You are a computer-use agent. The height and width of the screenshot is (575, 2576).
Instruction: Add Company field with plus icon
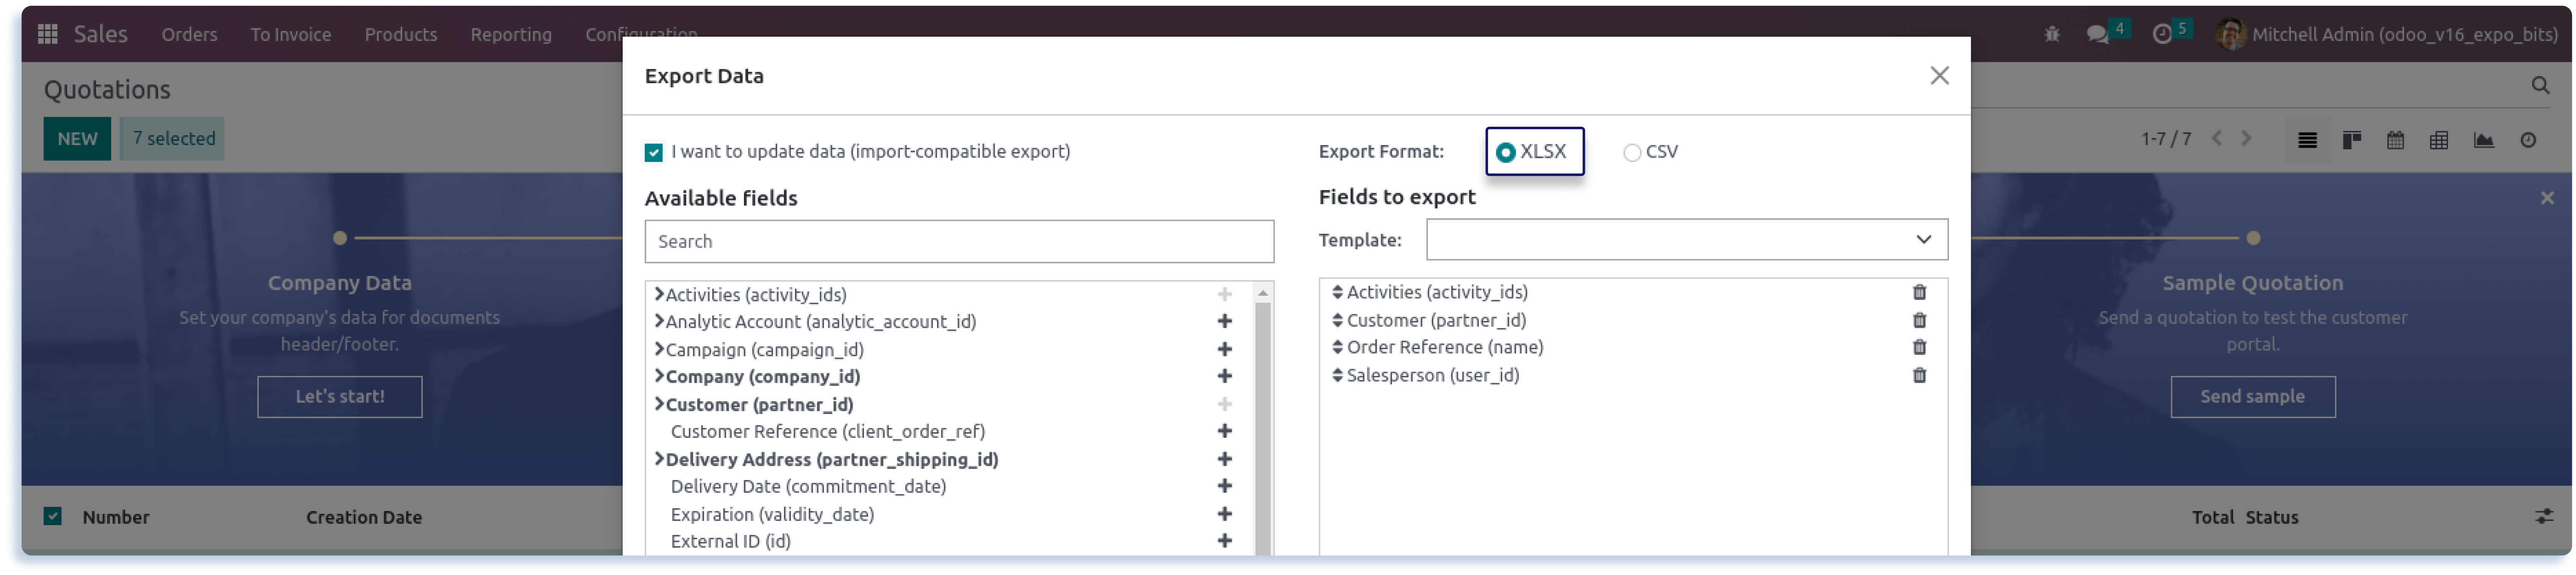coord(1225,377)
